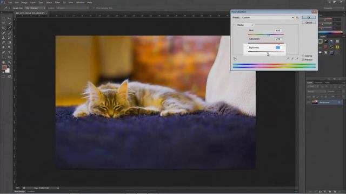Swap foreground and background colors
The width and height of the screenshot is (346, 194).
click(9, 66)
